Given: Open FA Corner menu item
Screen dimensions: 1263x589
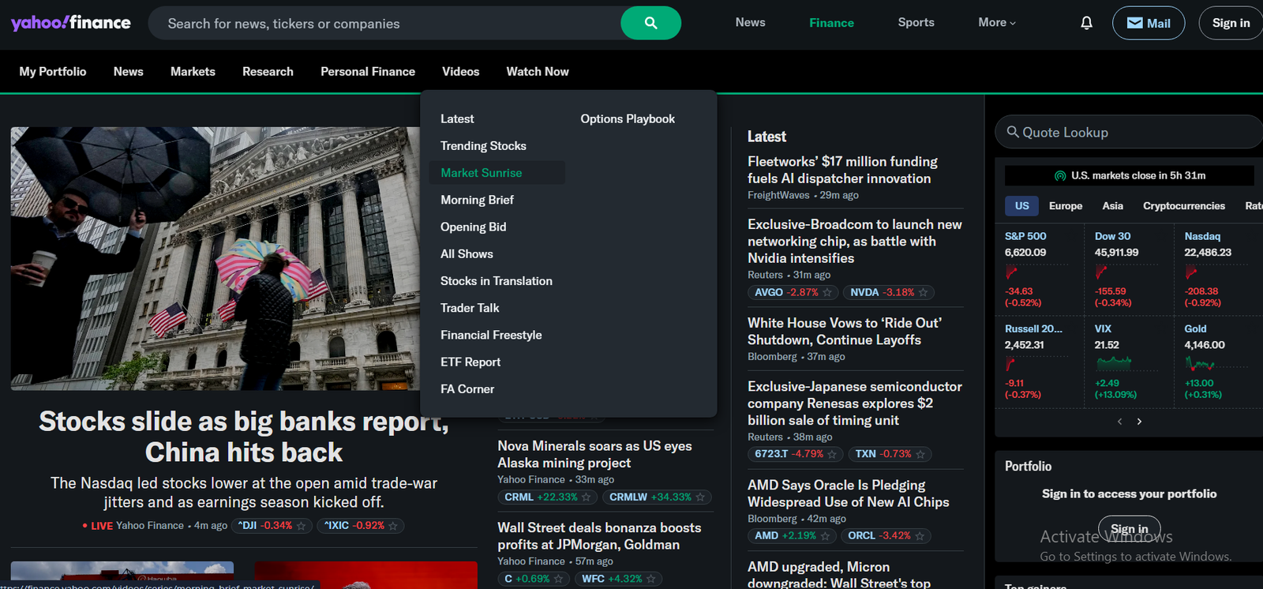Looking at the screenshot, I should [x=467, y=389].
